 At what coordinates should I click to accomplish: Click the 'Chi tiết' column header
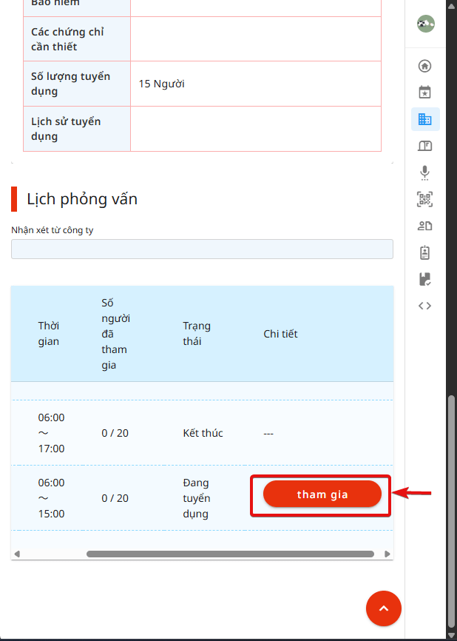pos(280,334)
